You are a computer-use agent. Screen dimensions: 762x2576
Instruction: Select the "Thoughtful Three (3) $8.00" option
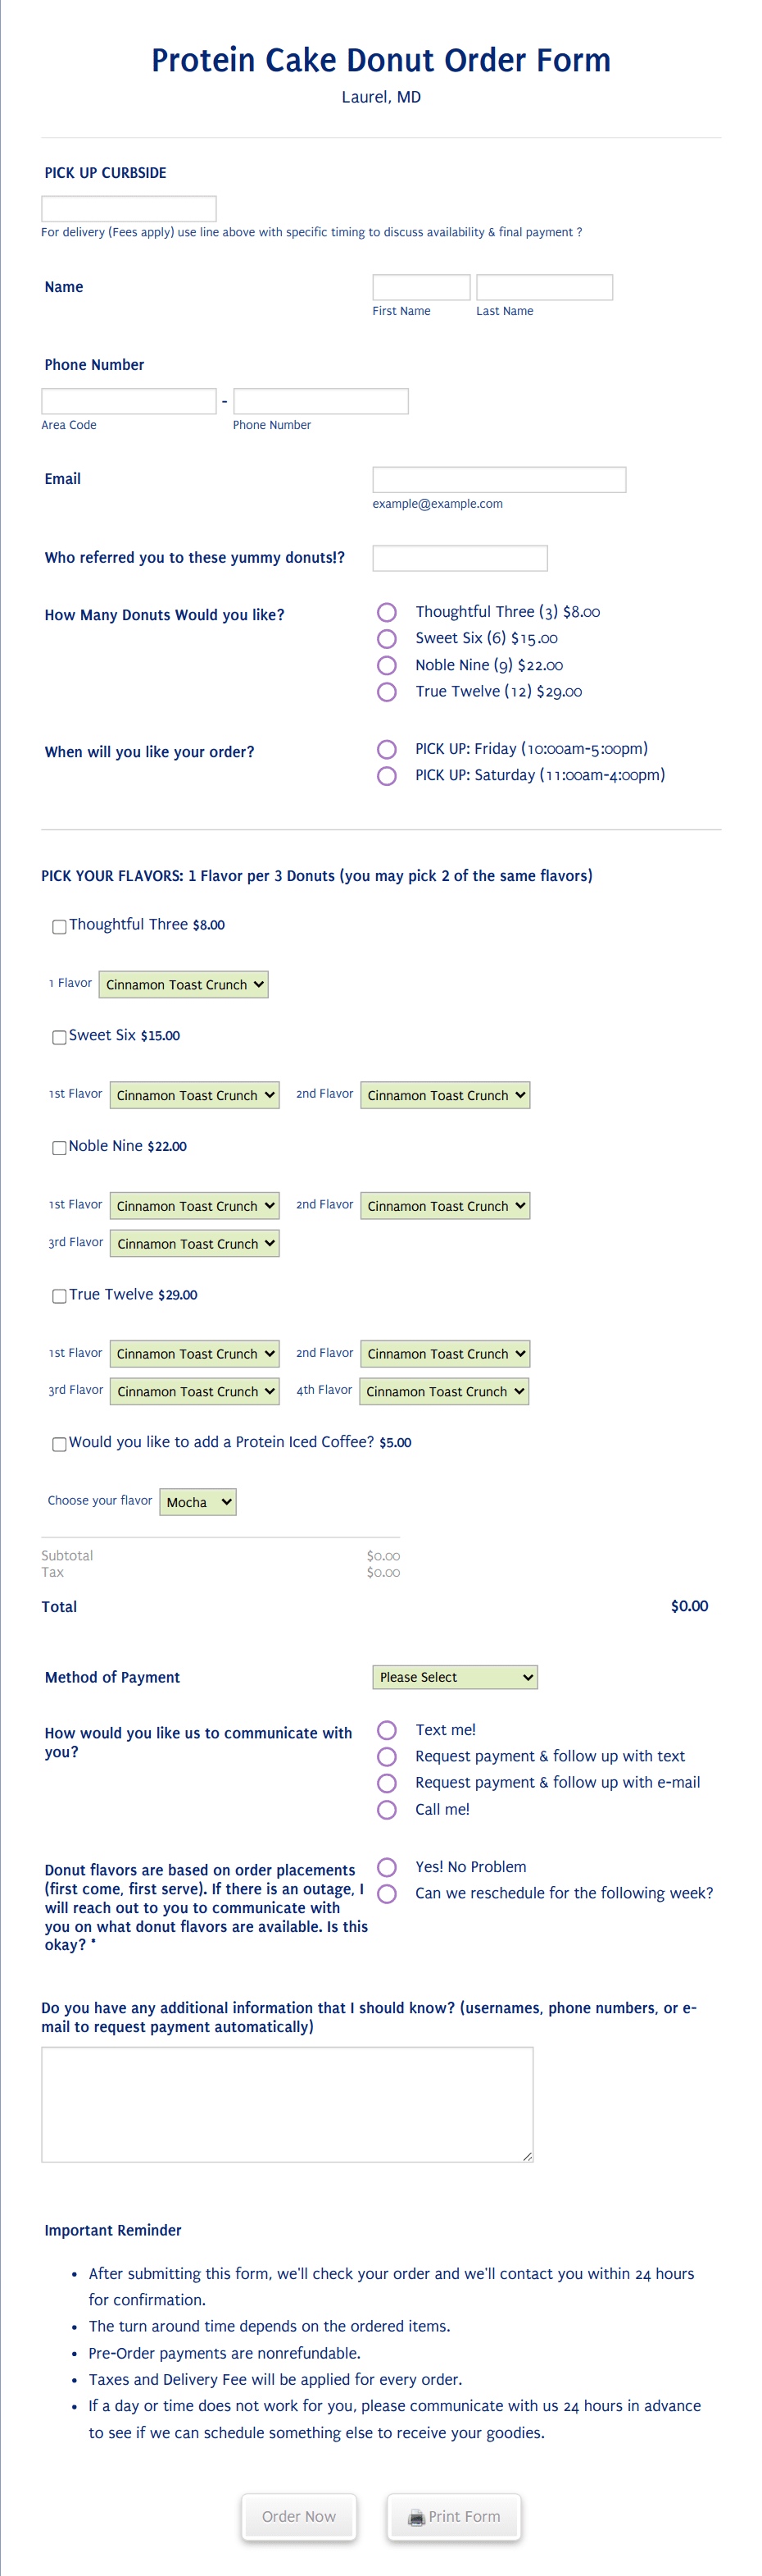[x=388, y=611]
